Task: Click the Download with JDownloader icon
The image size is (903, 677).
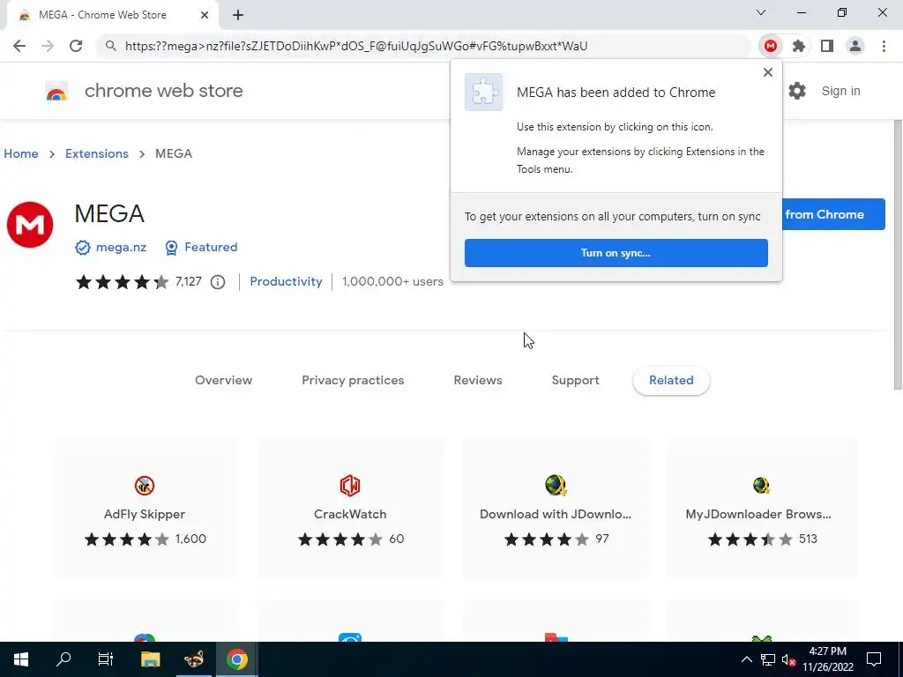Action: coord(556,486)
